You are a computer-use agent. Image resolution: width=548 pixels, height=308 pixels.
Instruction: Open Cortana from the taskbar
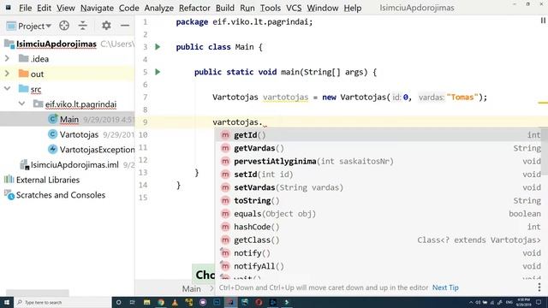118,302
